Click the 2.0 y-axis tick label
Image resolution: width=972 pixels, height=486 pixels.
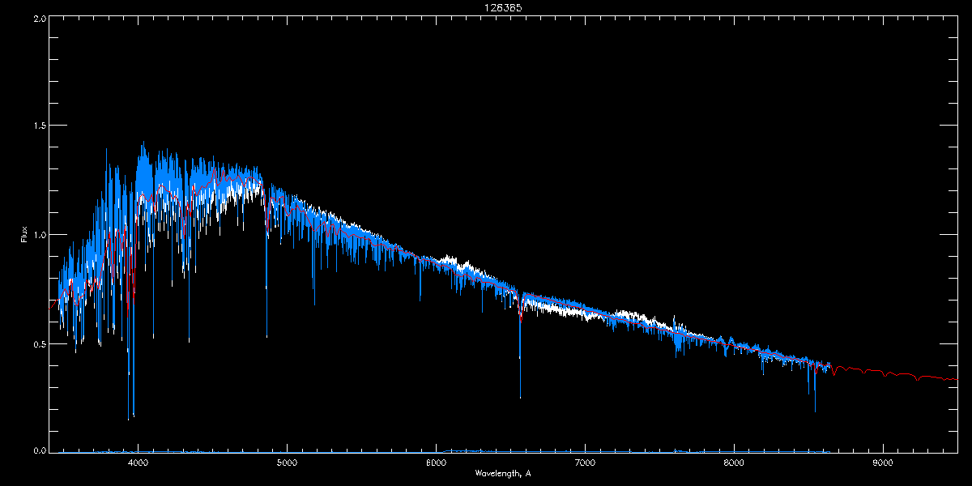click(40, 18)
